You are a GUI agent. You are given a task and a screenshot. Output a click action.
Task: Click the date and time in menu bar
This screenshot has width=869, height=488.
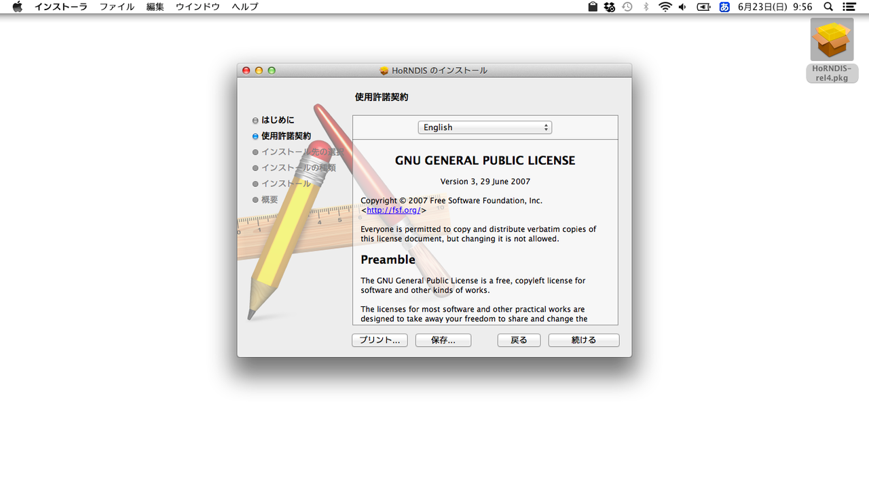(x=775, y=7)
